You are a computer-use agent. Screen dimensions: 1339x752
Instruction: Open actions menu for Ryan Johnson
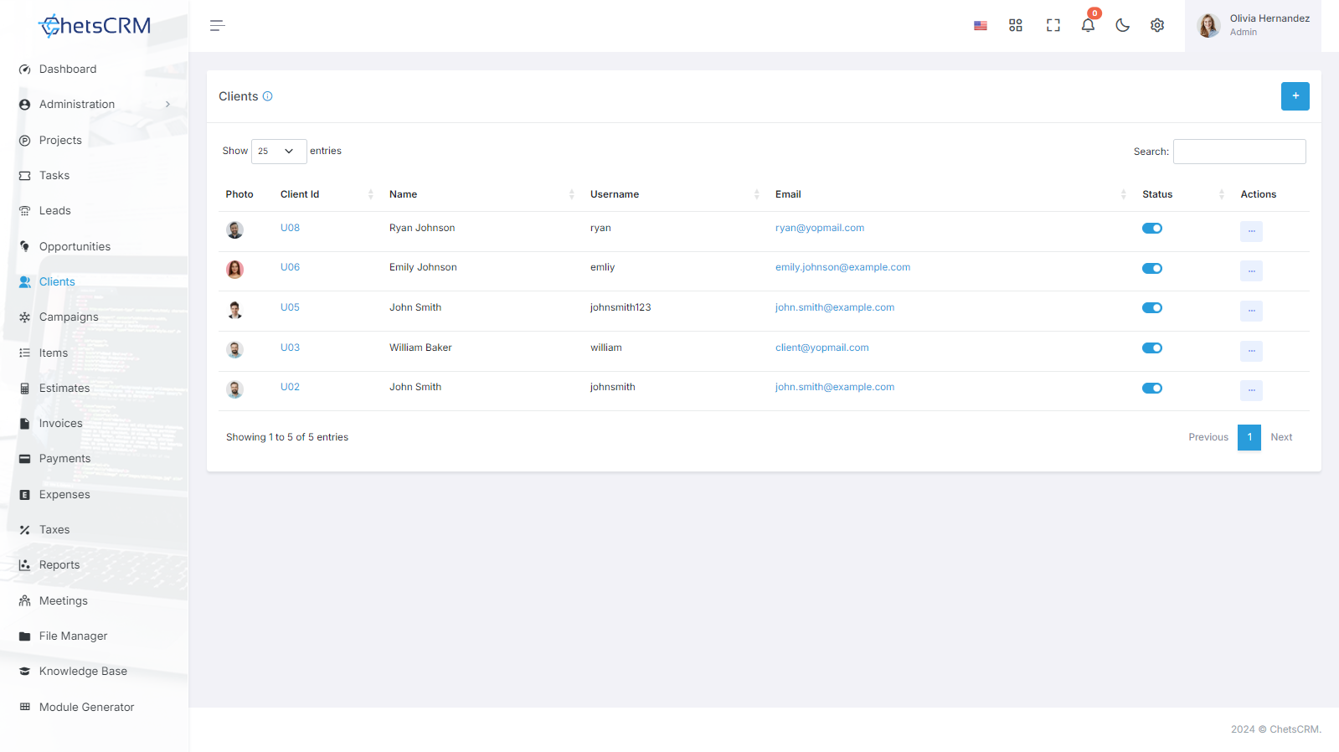click(x=1251, y=231)
